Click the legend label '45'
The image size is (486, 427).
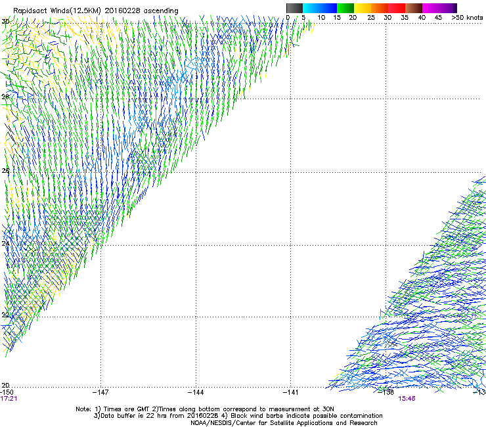click(x=438, y=17)
